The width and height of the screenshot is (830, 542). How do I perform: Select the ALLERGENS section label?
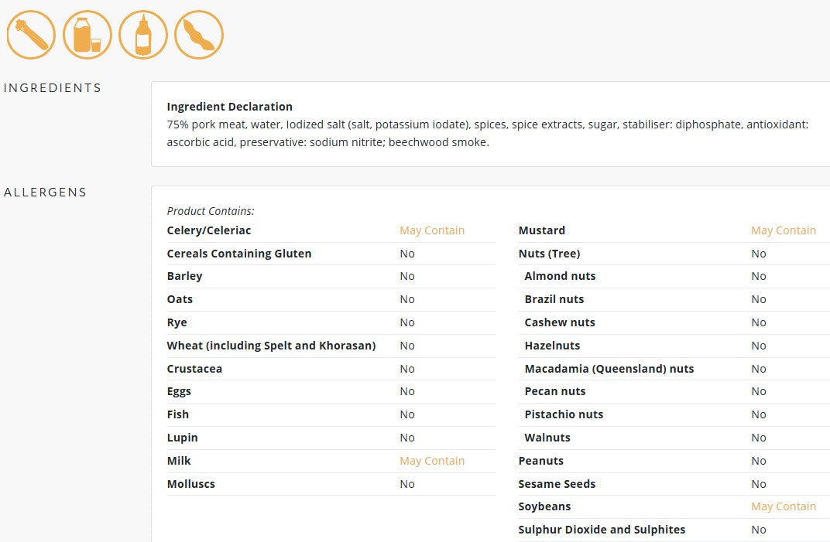pyautogui.click(x=45, y=193)
